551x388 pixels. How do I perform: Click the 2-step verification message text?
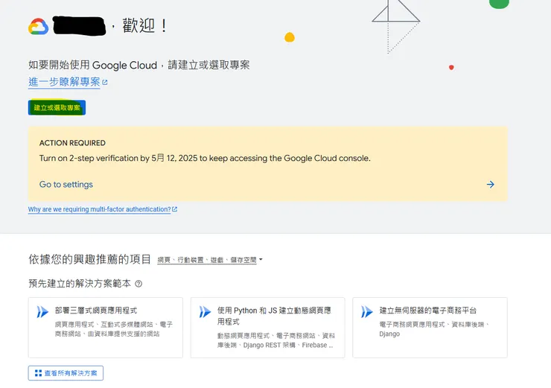[x=205, y=158]
